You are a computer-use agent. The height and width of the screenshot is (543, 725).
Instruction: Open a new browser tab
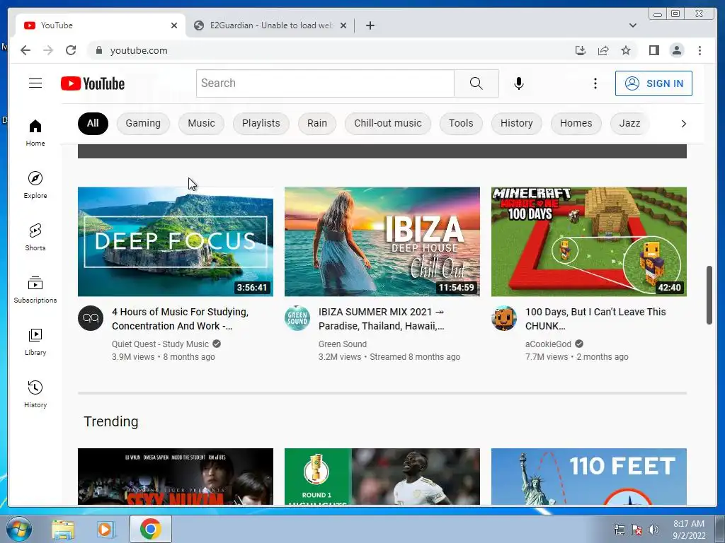(x=370, y=25)
